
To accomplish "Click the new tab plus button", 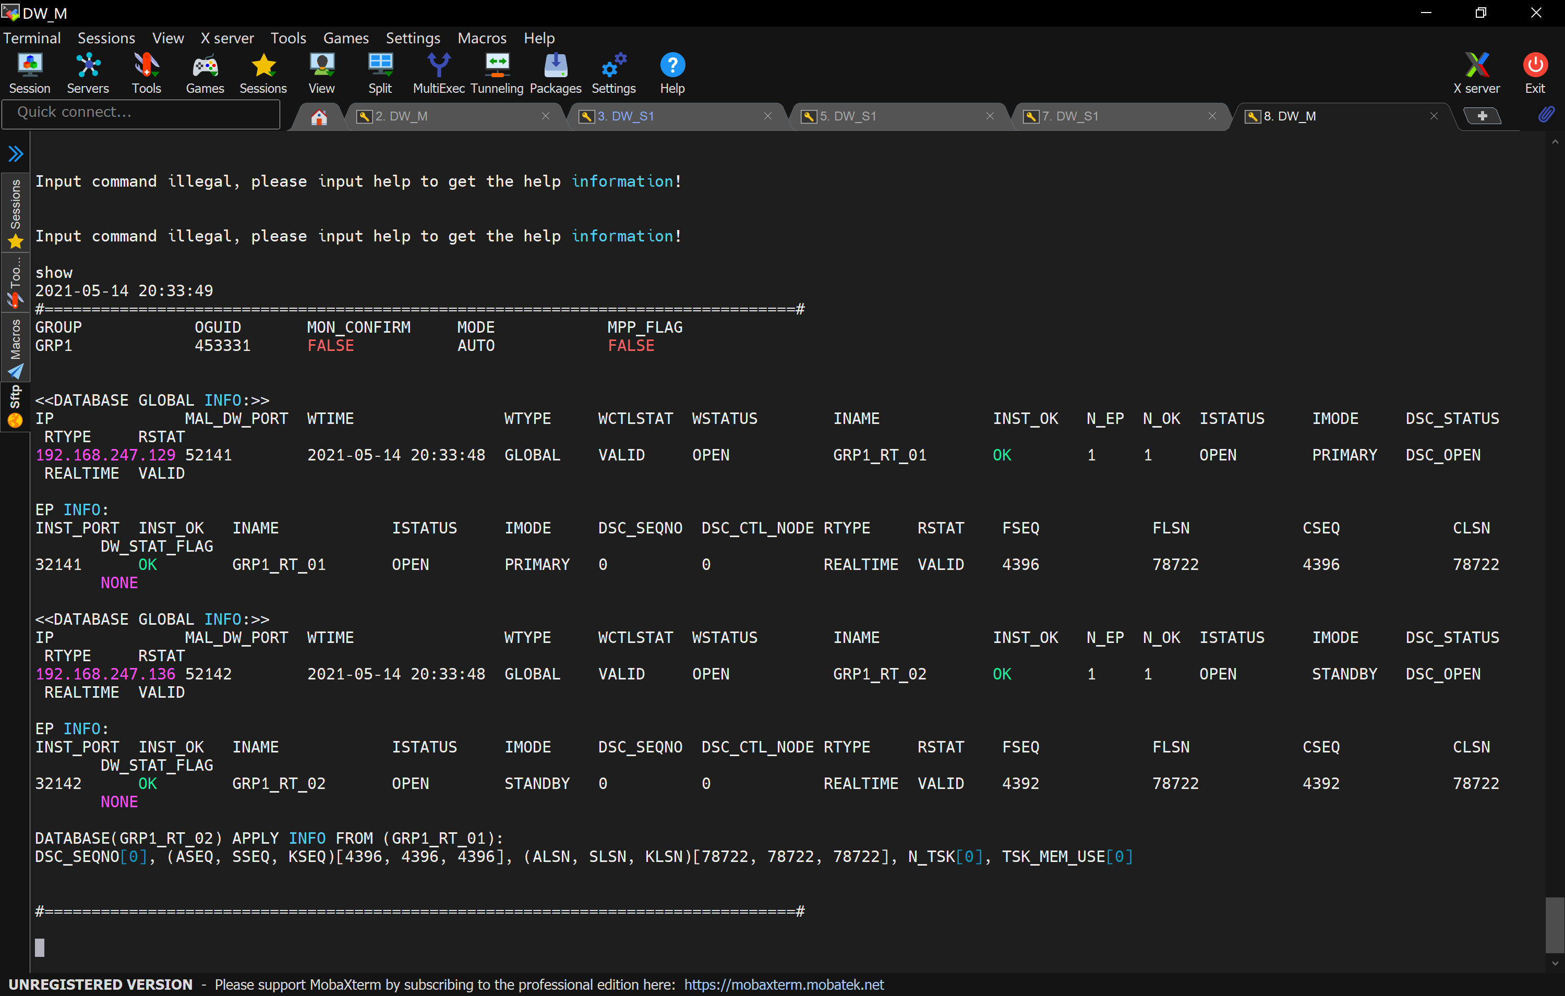I will tap(1482, 116).
